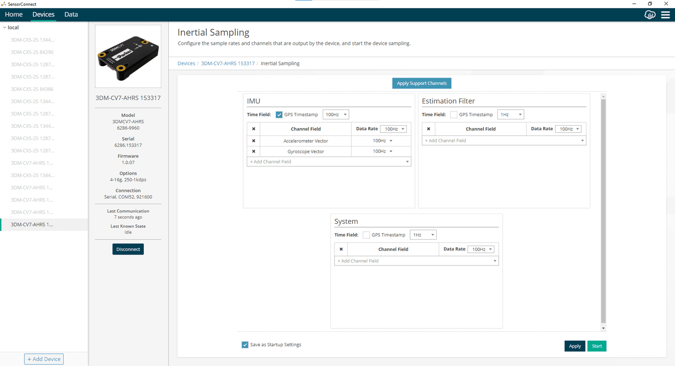Remove the Gyroscope Vector channel row
The image size is (675, 366).
(x=254, y=151)
